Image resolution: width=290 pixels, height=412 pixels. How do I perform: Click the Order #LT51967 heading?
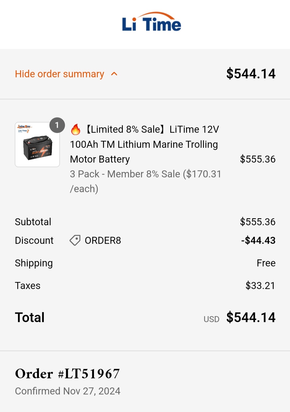(67, 374)
